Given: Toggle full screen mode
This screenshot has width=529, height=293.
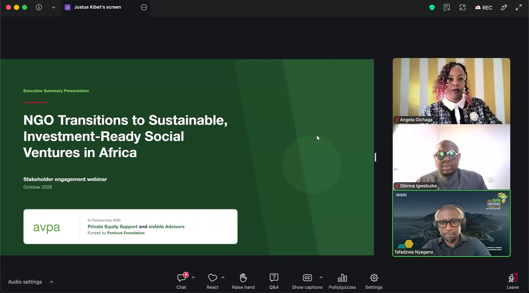Looking at the screenshot, I should click(x=519, y=7).
